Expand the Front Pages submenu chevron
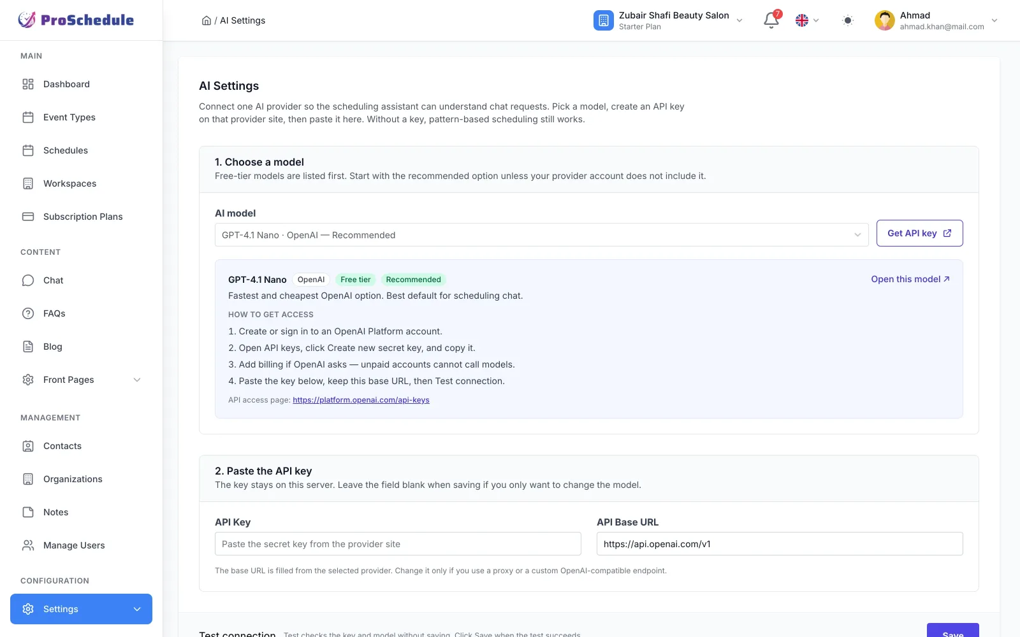This screenshot has height=637, width=1020. 137,380
